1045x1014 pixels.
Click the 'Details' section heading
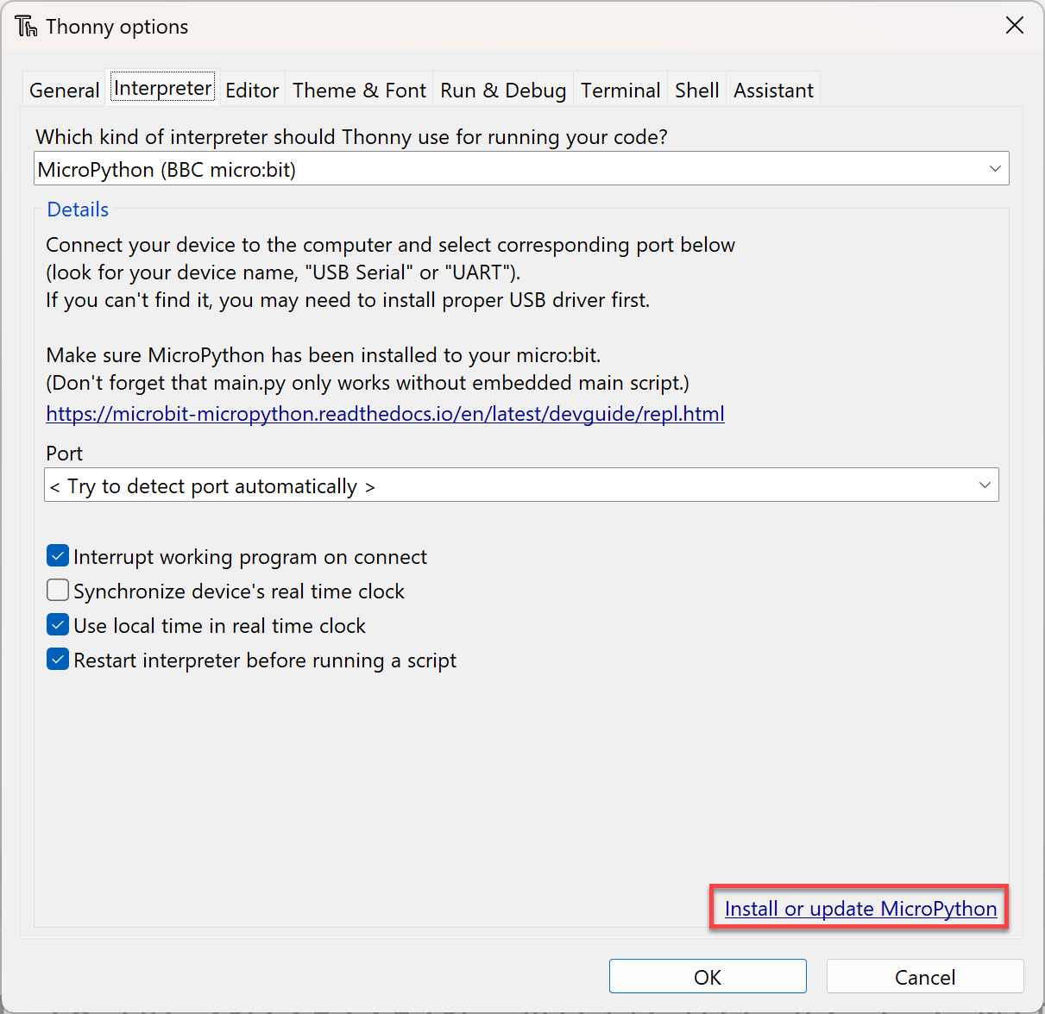(x=78, y=210)
